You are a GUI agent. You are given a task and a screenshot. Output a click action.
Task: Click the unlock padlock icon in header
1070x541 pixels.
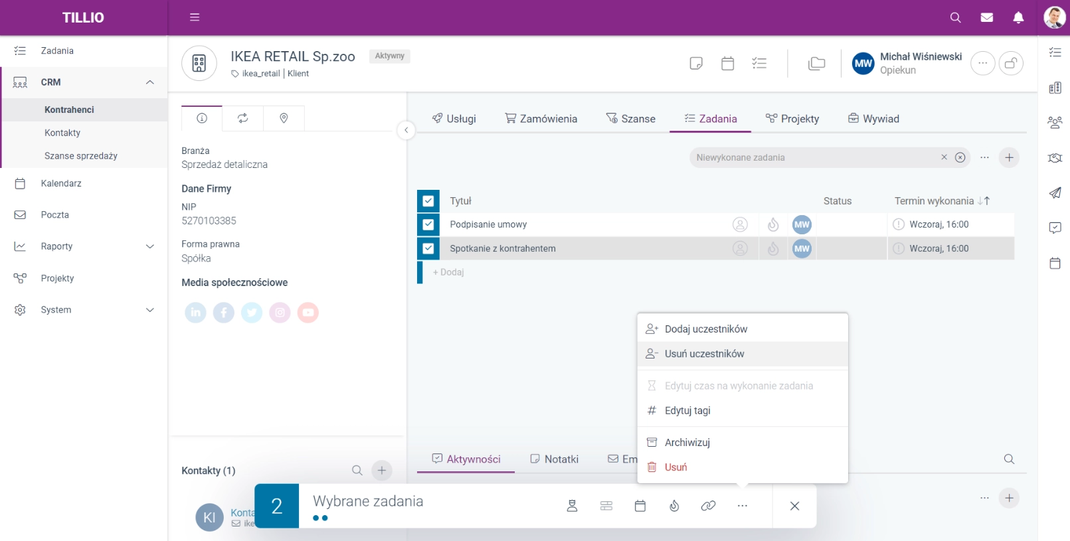(1011, 63)
